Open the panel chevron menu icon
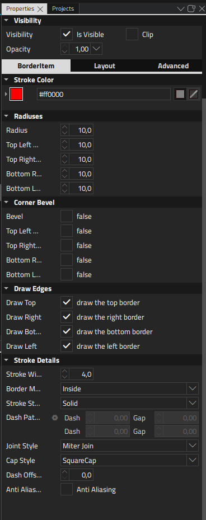 [x=181, y=8]
